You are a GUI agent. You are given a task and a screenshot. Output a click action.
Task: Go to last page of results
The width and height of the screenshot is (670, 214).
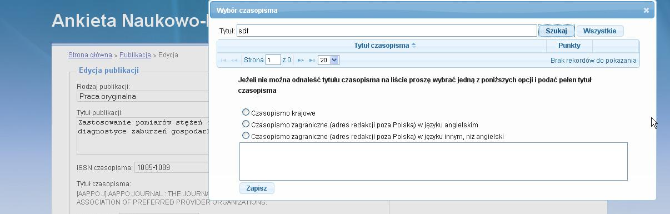coord(312,60)
